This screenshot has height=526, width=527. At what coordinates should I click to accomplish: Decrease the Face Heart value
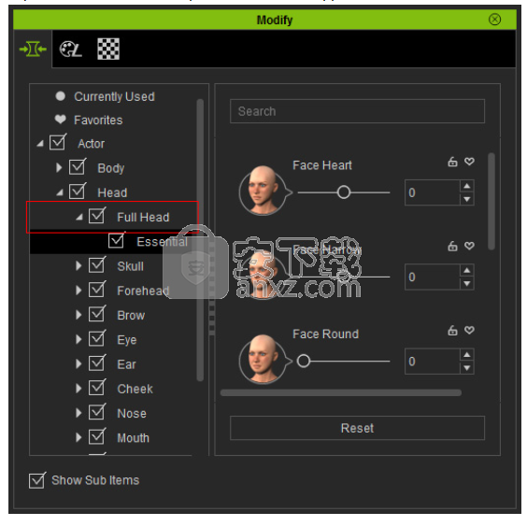tap(467, 199)
